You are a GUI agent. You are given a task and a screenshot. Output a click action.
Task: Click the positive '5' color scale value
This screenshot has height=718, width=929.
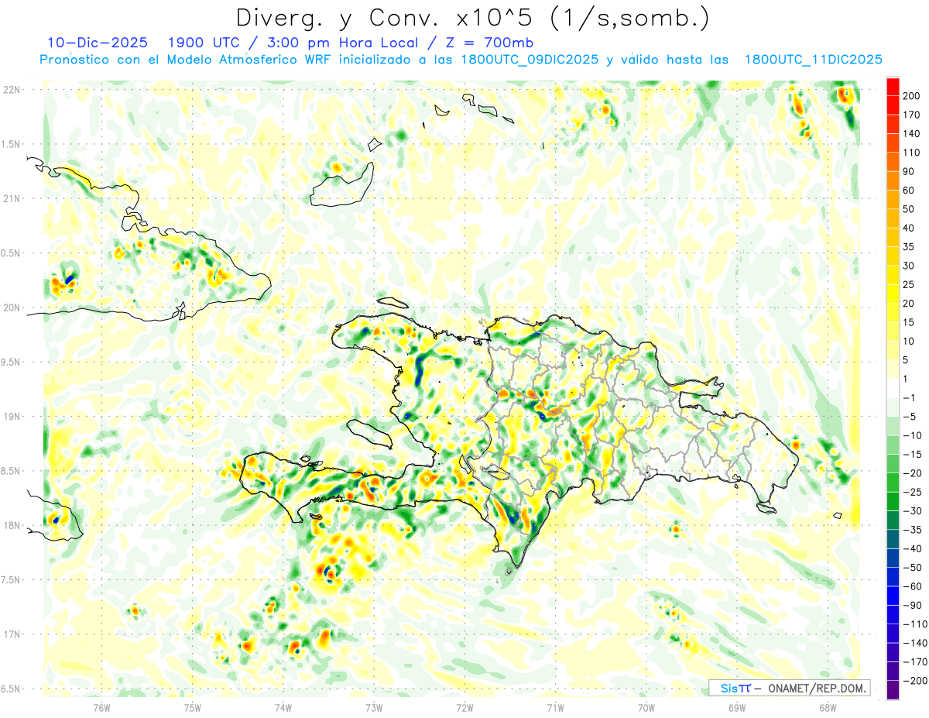pos(907,360)
